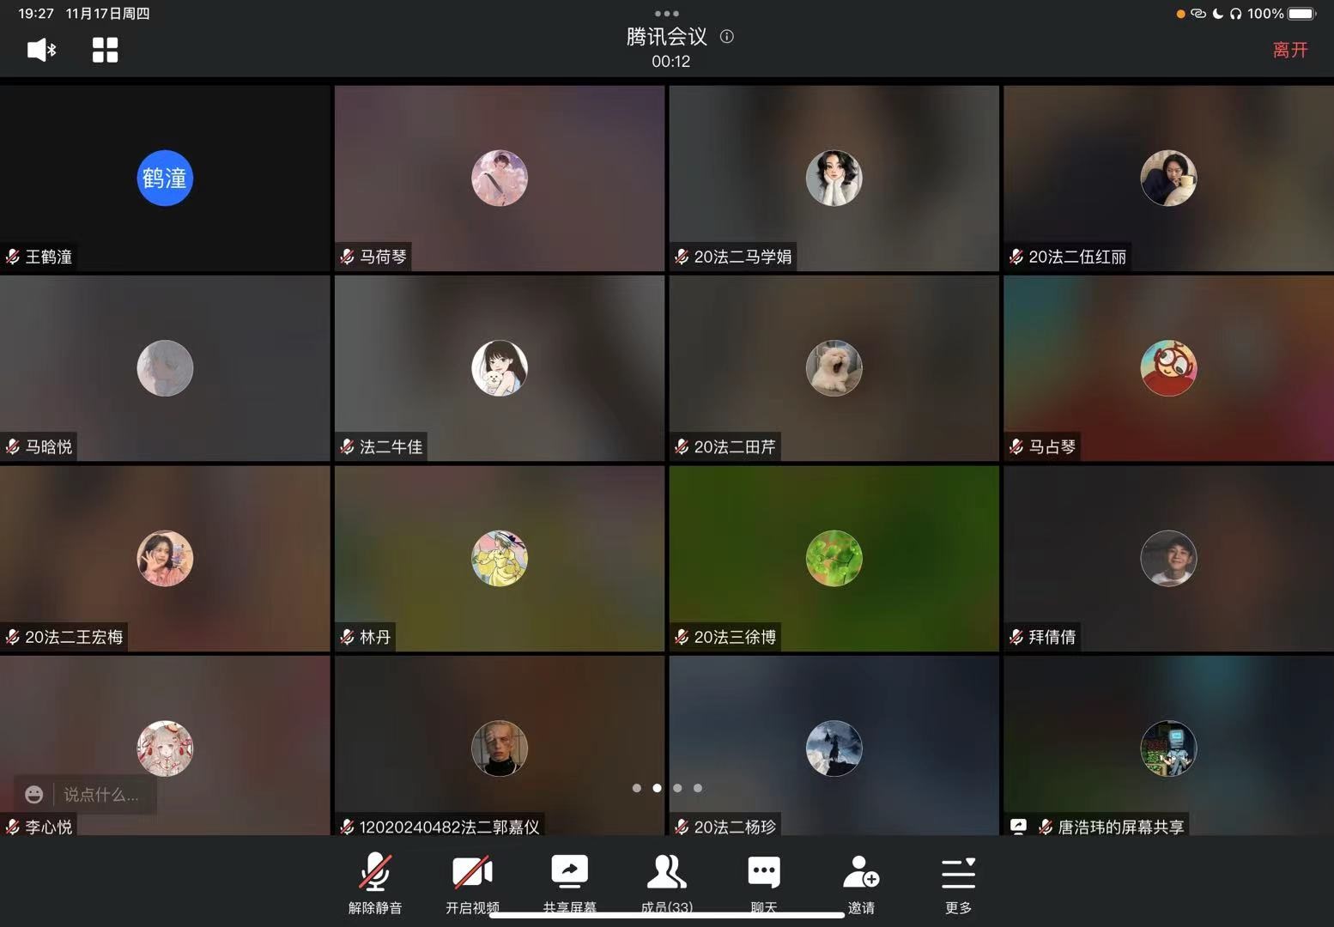Select 唐浩玮的屏幕共享 screen share tile
Screen dimensions: 1334x927
coord(1168,745)
